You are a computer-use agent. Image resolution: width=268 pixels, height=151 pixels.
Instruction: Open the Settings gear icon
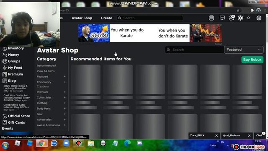(259, 18)
